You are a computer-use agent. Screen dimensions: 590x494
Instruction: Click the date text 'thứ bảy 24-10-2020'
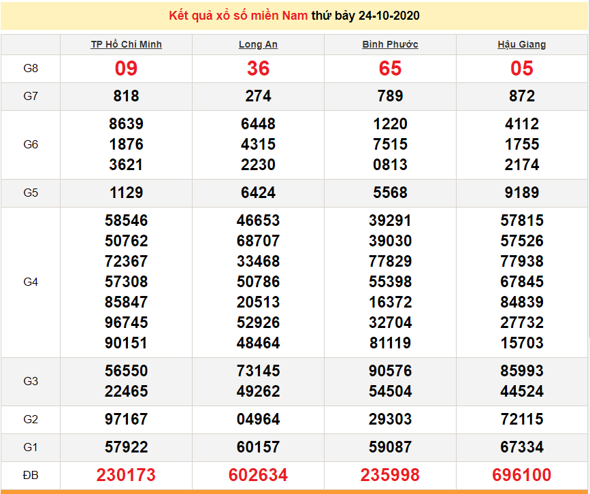[365, 16]
